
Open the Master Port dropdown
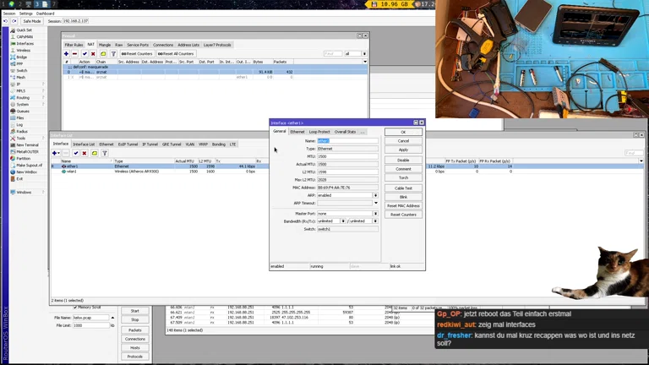point(374,214)
